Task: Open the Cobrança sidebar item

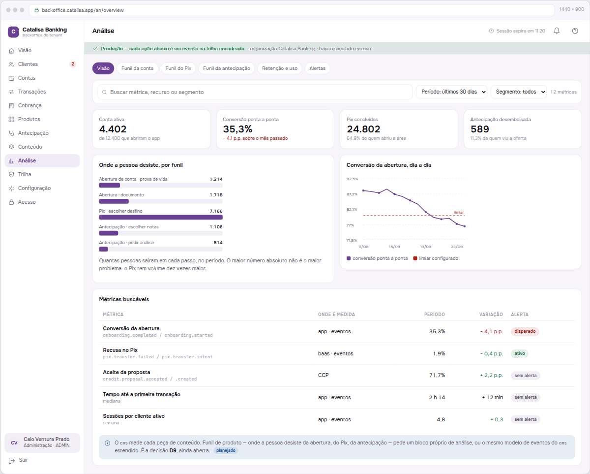Action: point(42,105)
